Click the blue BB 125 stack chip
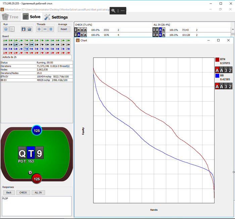235x219 pixels. 37,130
